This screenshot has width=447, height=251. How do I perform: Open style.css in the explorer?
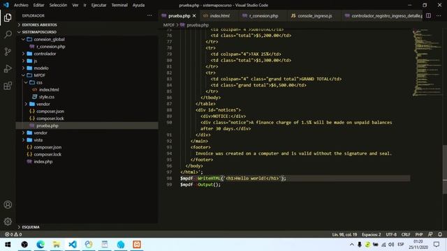click(x=87, y=97)
